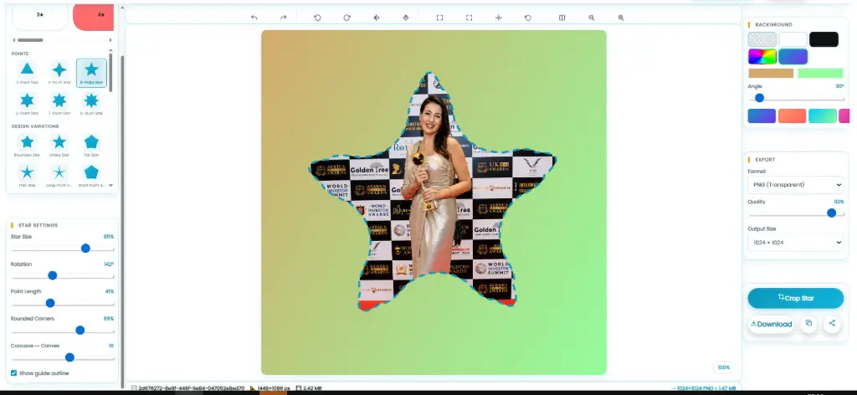This screenshot has width=857, height=395.
Task: Pick the Long Point star variation
Action: [59, 176]
